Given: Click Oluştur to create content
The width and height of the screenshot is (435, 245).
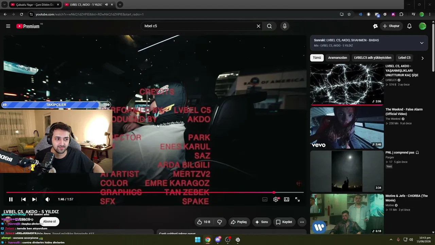Looking at the screenshot, I should click(x=391, y=26).
